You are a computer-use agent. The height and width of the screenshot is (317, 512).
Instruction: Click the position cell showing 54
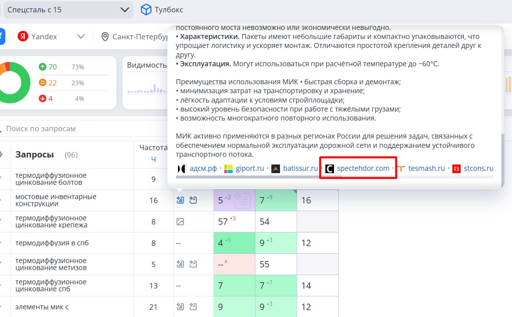(x=276, y=221)
